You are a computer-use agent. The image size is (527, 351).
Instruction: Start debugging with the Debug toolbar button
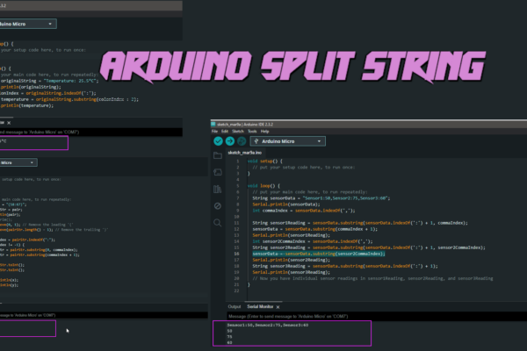(242, 141)
